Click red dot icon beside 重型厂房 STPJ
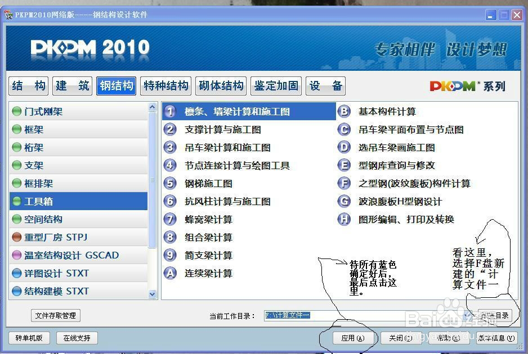528x354 pixels. tap(17, 237)
